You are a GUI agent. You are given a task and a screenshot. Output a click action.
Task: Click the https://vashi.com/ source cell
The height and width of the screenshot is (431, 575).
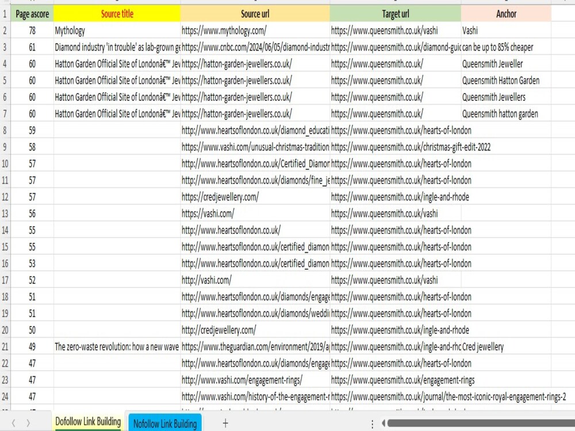pyautogui.click(x=255, y=213)
